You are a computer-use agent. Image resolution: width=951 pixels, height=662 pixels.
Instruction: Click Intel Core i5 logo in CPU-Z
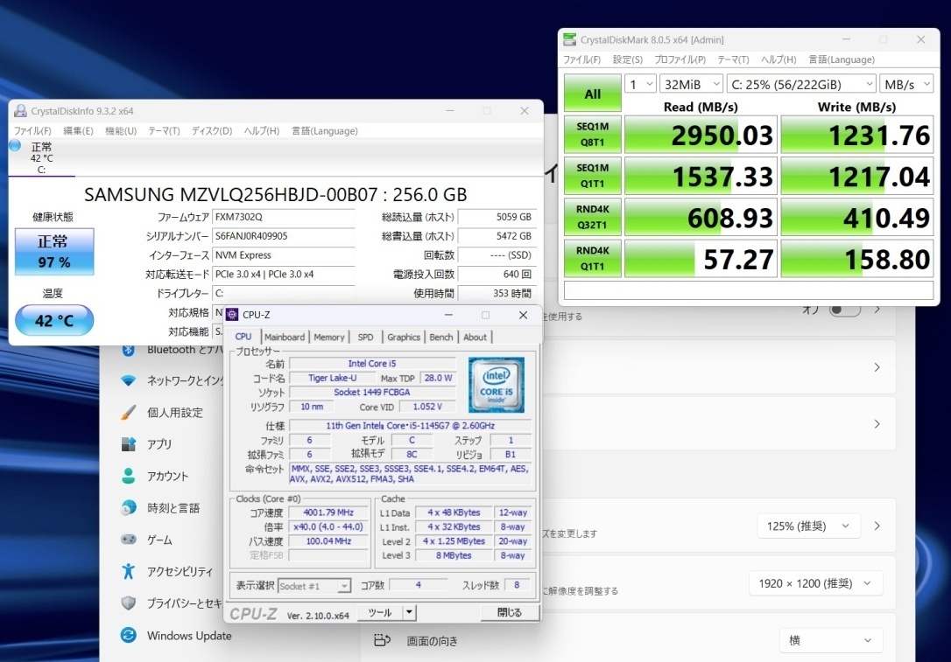click(497, 385)
